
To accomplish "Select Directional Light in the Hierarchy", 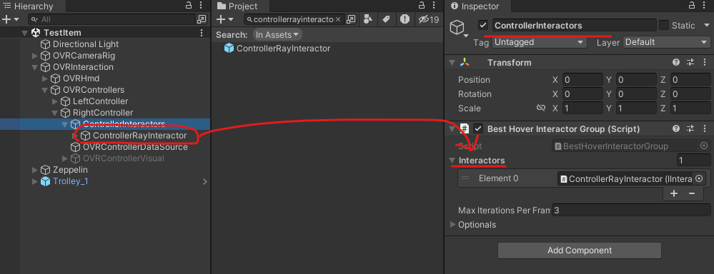I will click(86, 44).
